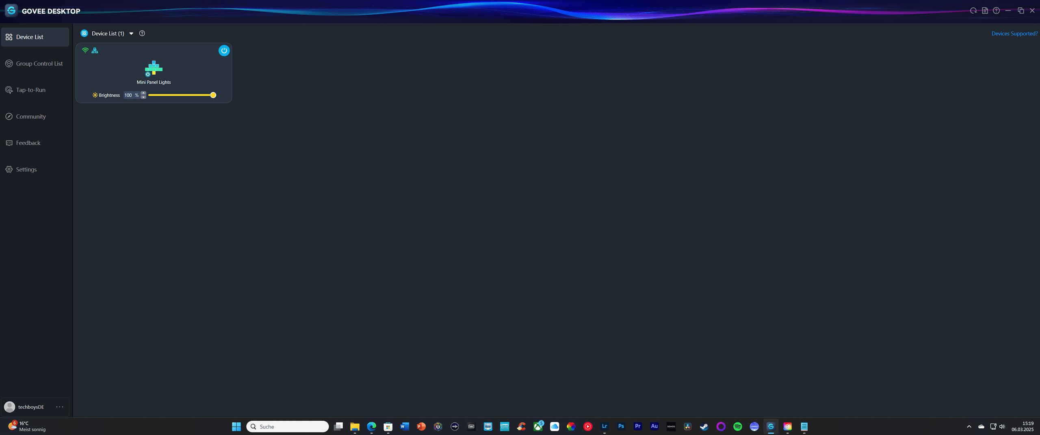
Task: Increase brightness with the up stepper arrow
Action: 143,93
